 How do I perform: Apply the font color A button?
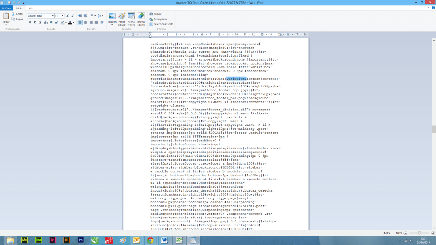click(x=70, y=23)
